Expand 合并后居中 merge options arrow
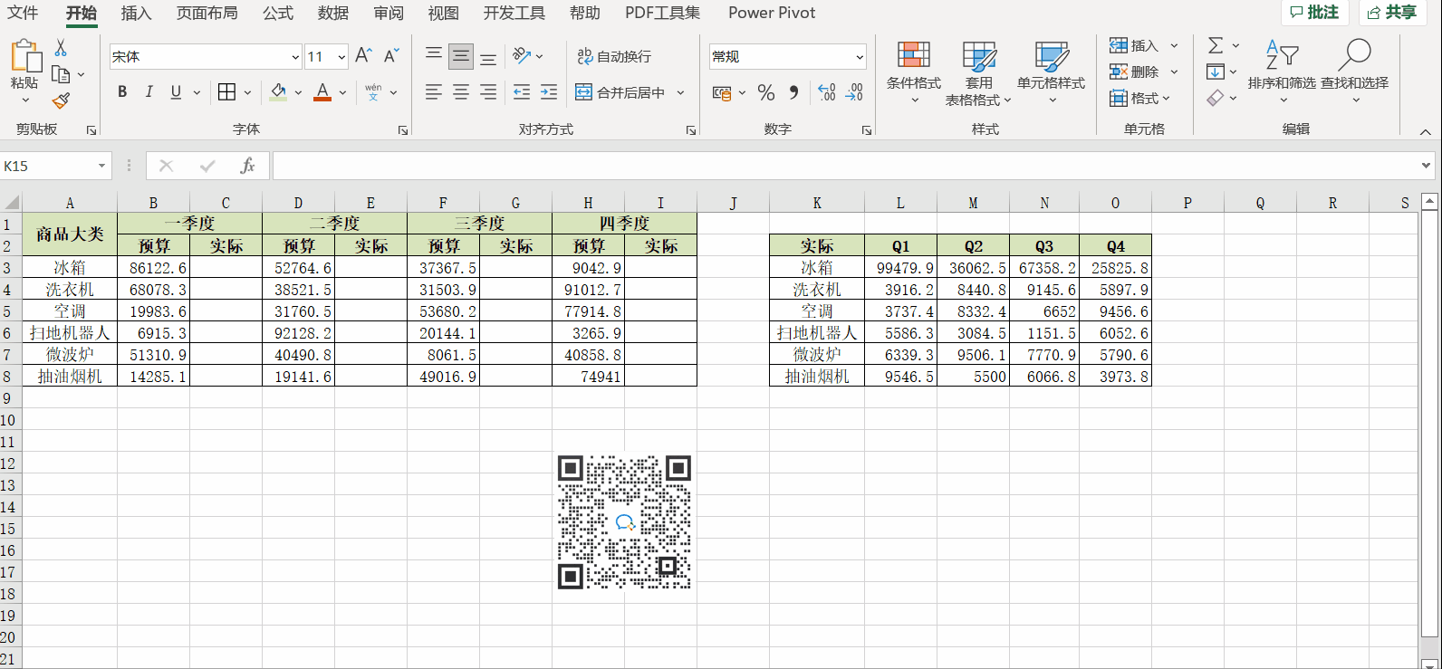This screenshot has width=1442, height=669. pyautogui.click(x=680, y=92)
